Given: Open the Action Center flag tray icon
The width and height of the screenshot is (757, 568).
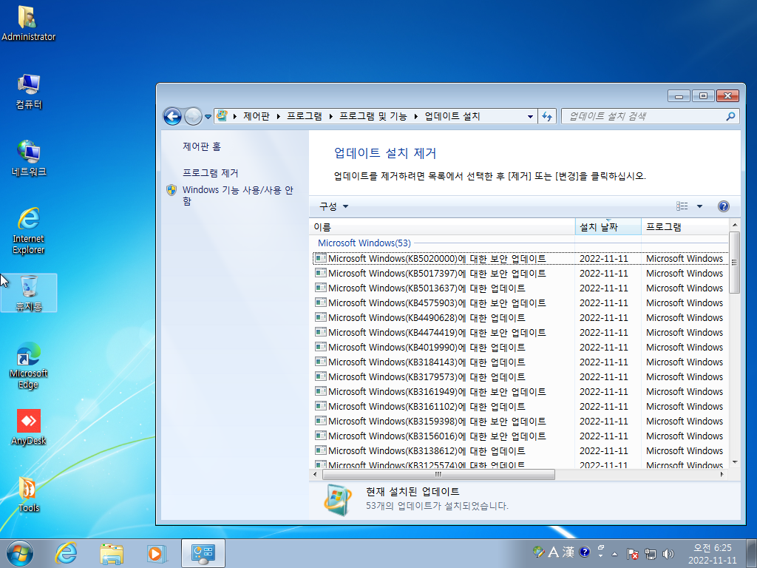Looking at the screenshot, I should (633, 553).
